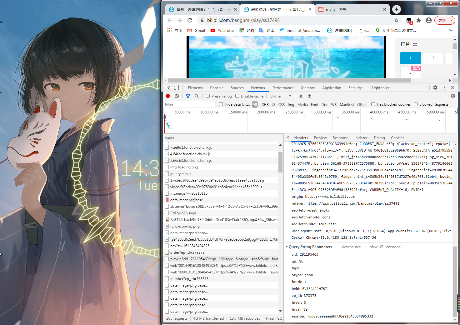
Task: Click the network timeline overview
Action: (x=310, y=121)
